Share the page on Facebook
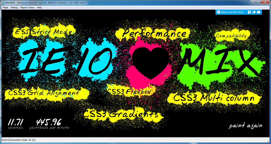This screenshot has width=271, height=144. click(249, 12)
